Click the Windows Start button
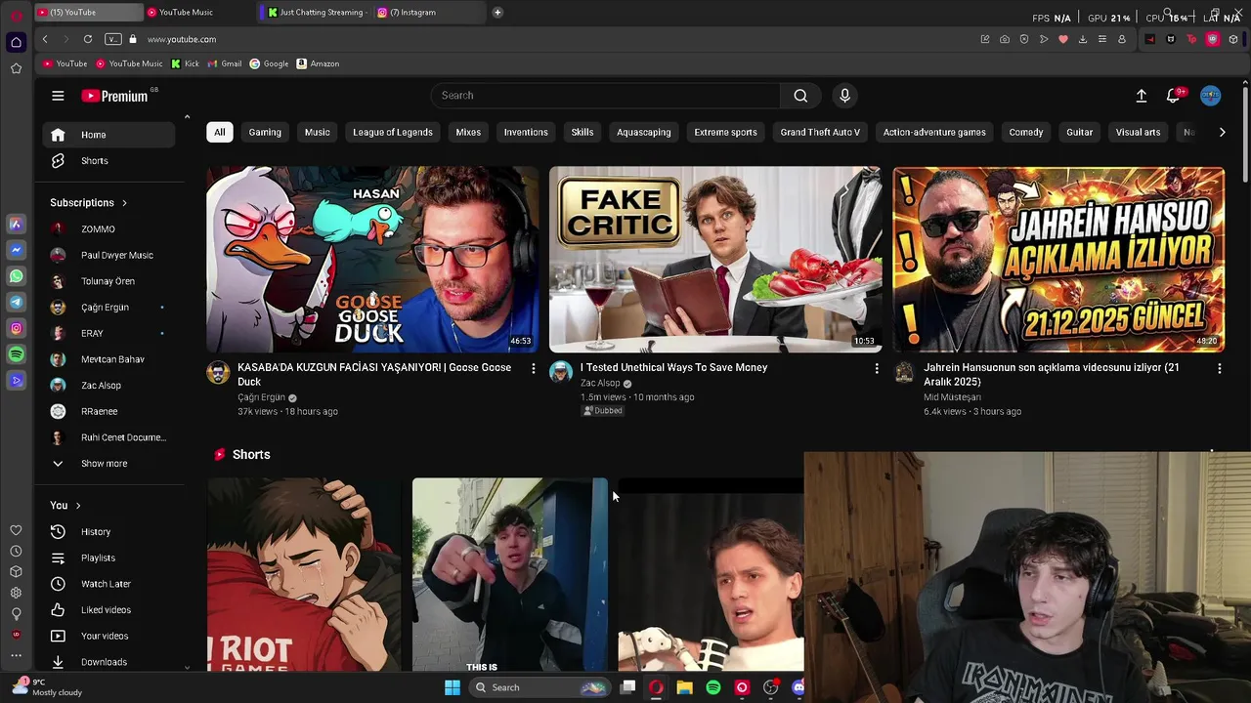1251x703 pixels. tap(453, 687)
